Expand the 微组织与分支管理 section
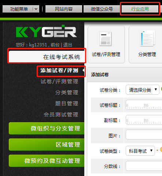The image size is (162, 176). pos(47,128)
